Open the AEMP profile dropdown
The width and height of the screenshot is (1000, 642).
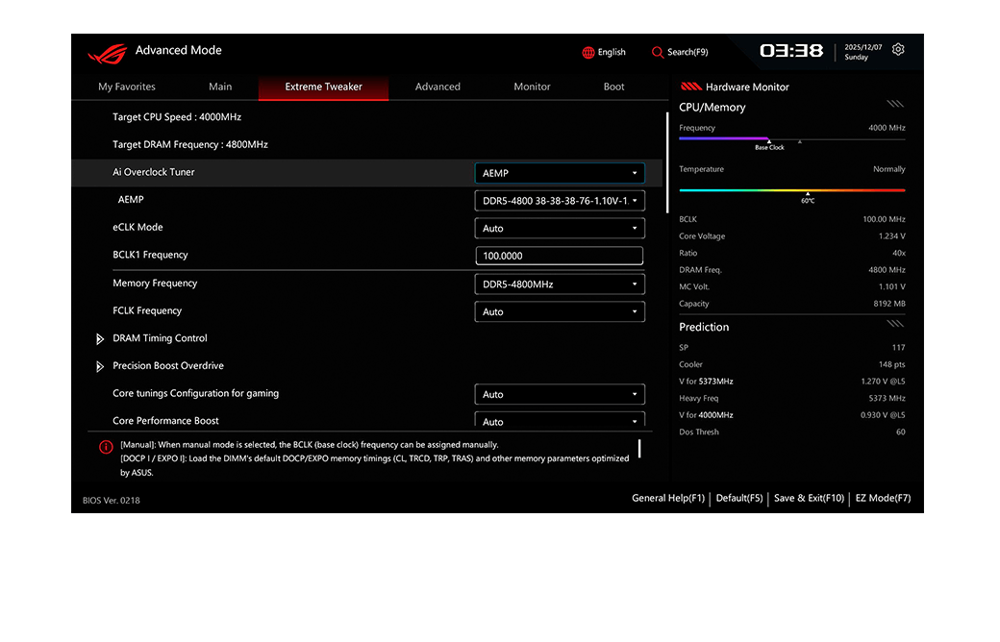pyautogui.click(x=560, y=201)
